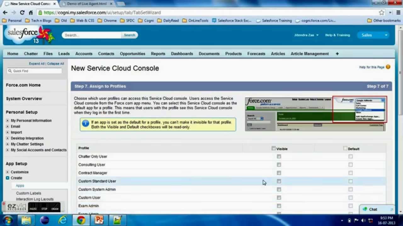Click Expand All in sidebar
Screen dimensions: 403x226
click(37, 64)
